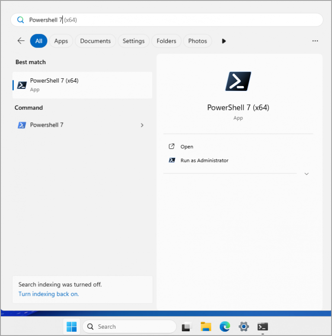Select PowerShell 7 (x64) Best match result
The height and width of the screenshot is (336, 332).
(x=83, y=85)
